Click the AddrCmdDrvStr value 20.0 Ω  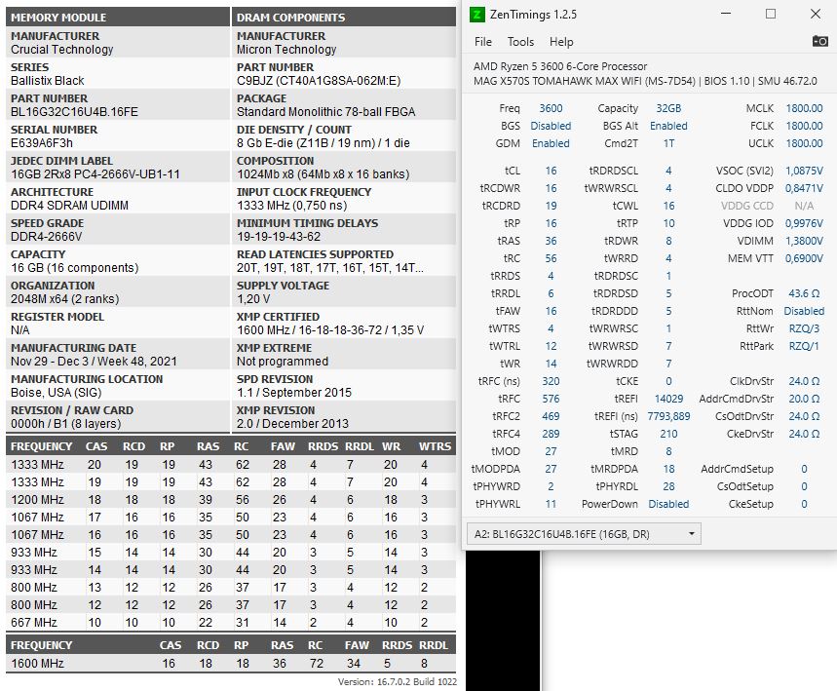tap(804, 399)
